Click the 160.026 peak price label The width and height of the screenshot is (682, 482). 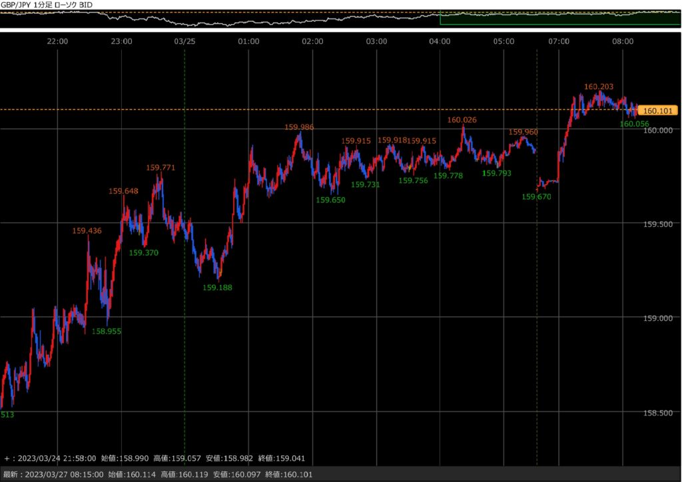[462, 120]
